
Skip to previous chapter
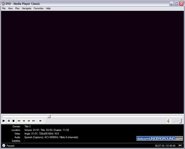point(19,121)
